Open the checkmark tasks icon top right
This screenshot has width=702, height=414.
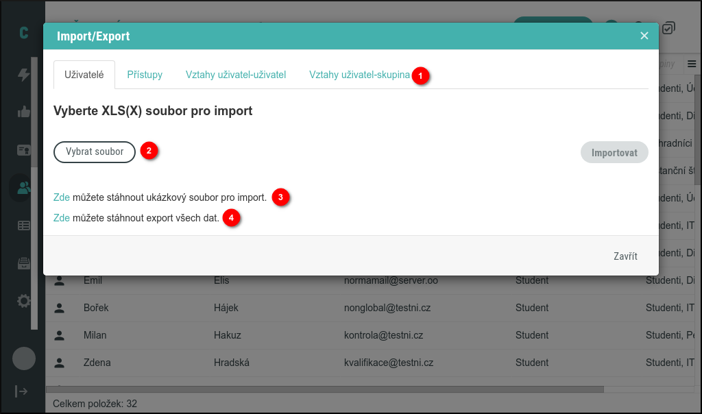668,28
